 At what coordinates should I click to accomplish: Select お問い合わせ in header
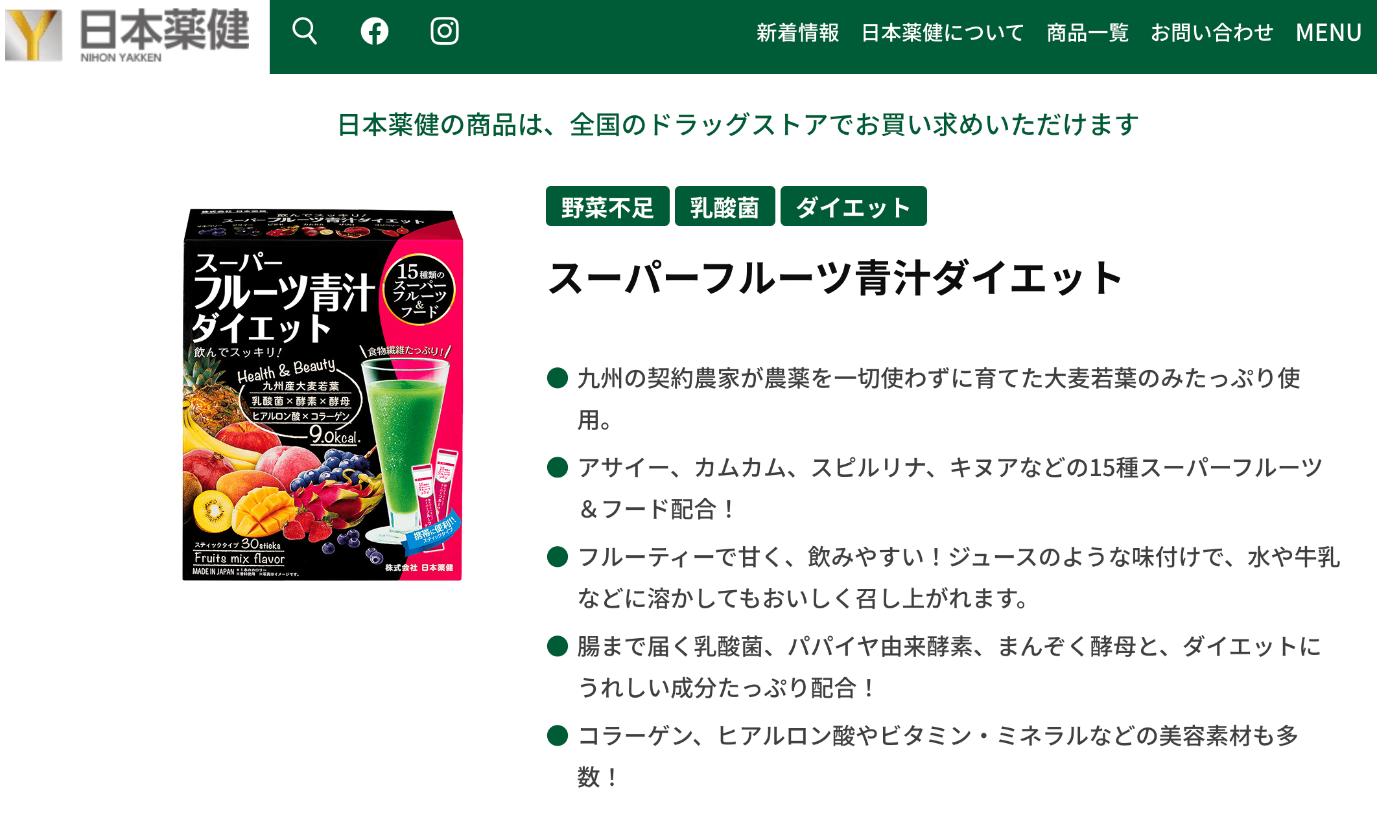(x=1212, y=32)
